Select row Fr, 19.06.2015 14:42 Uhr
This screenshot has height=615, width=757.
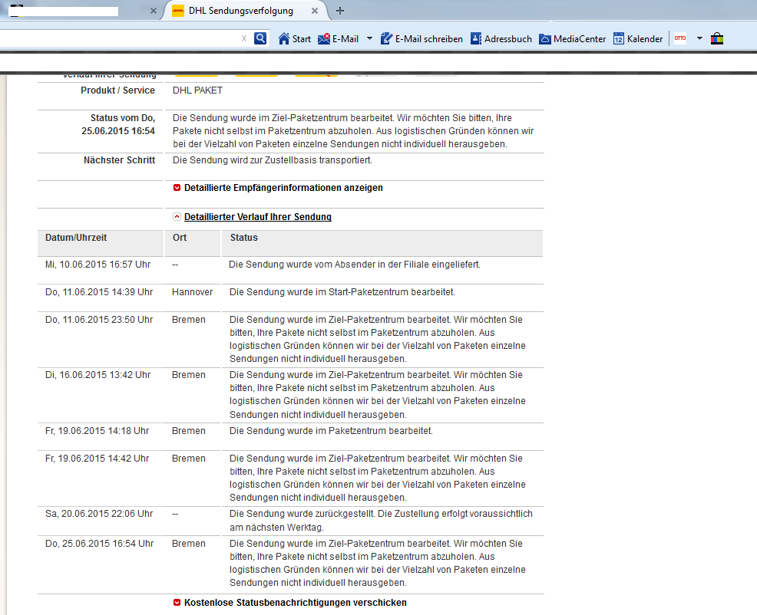(x=290, y=478)
